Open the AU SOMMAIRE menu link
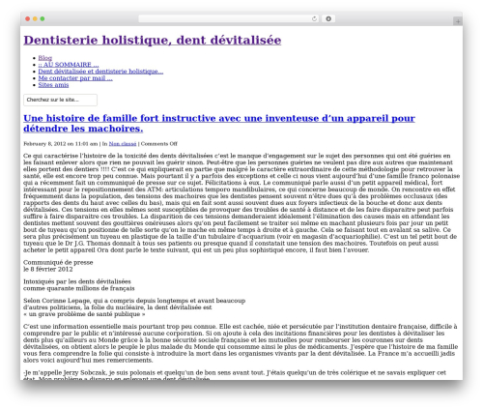The width and height of the screenshot is (483, 409). click(x=69, y=65)
